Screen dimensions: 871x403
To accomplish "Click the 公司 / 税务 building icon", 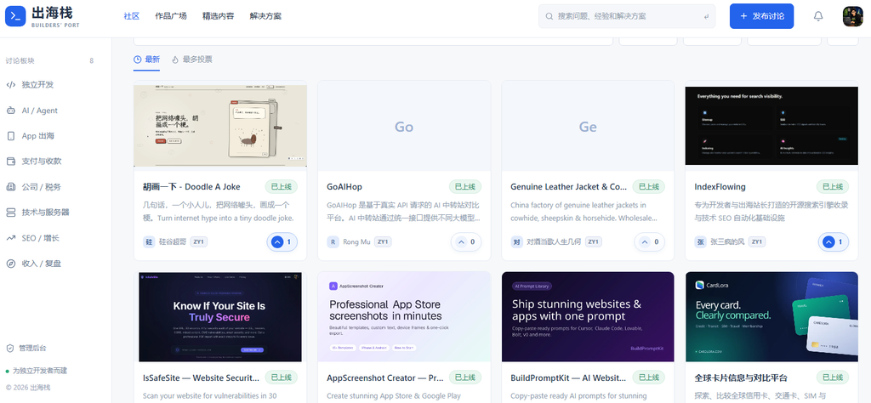I will (x=10, y=187).
